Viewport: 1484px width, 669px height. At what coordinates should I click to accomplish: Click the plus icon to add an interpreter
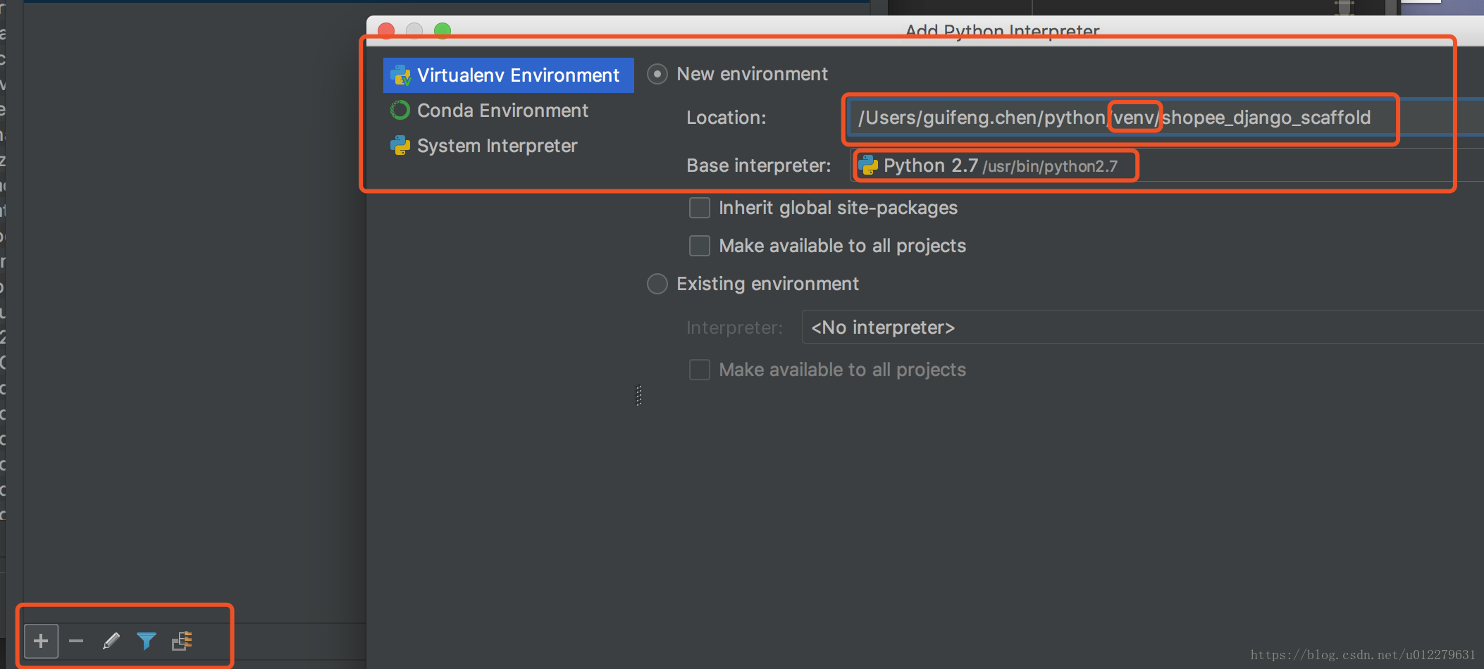pyautogui.click(x=41, y=641)
